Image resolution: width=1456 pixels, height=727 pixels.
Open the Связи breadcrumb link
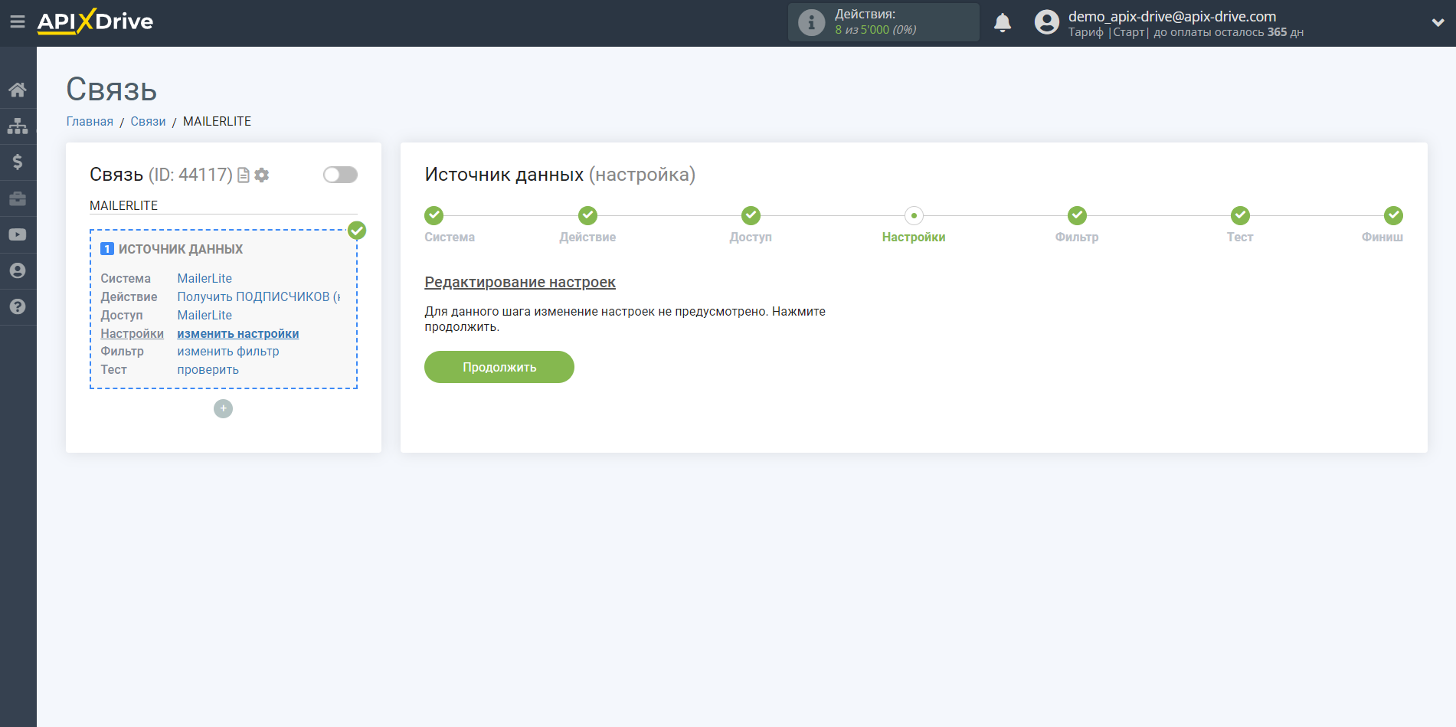click(148, 121)
